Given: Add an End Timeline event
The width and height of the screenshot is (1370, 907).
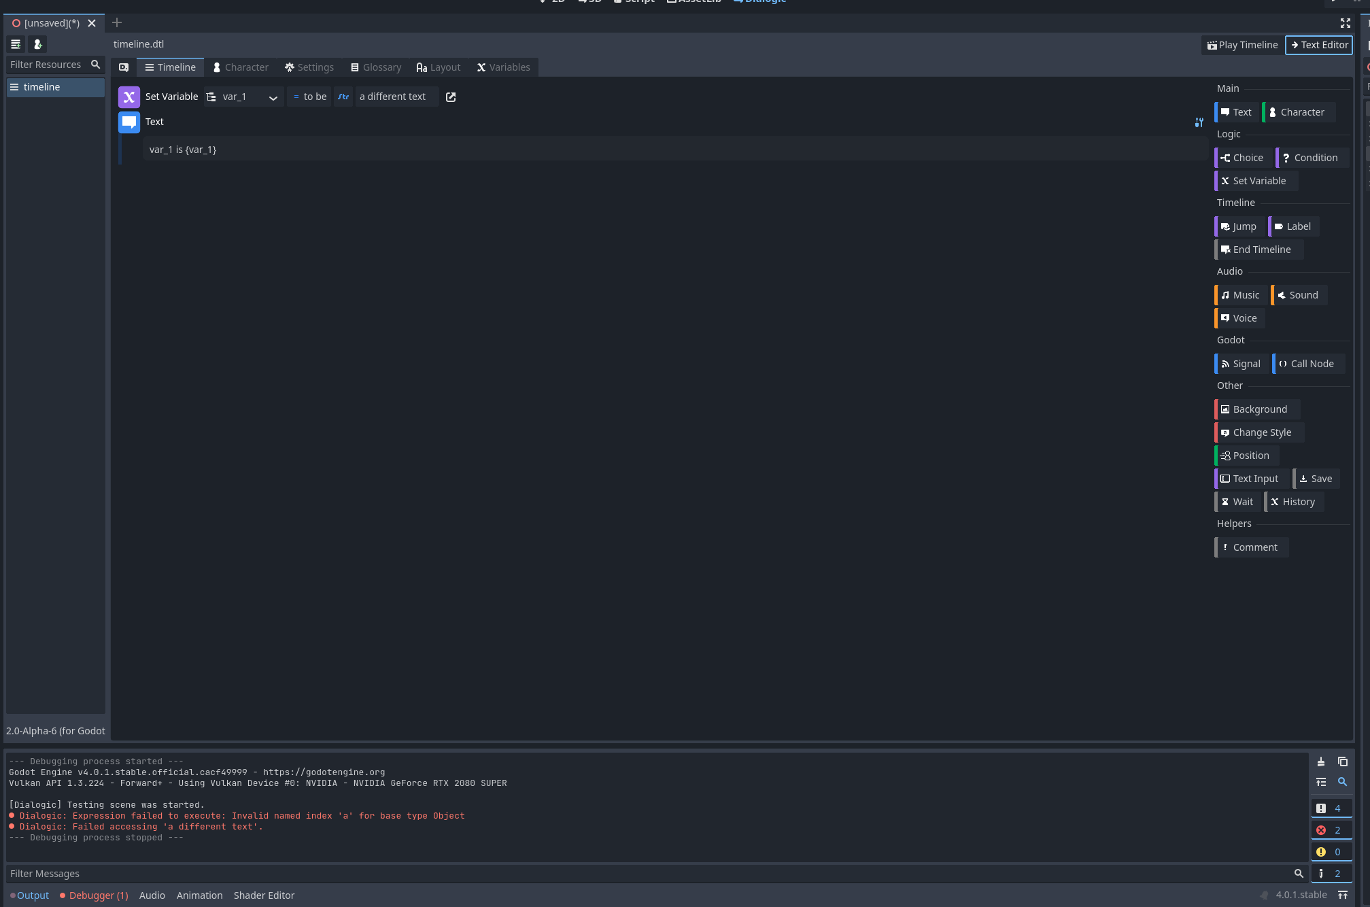Looking at the screenshot, I should tap(1257, 249).
